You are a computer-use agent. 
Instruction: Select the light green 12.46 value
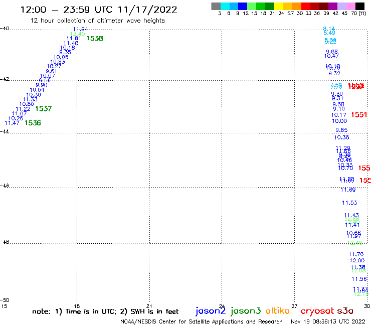point(354,243)
